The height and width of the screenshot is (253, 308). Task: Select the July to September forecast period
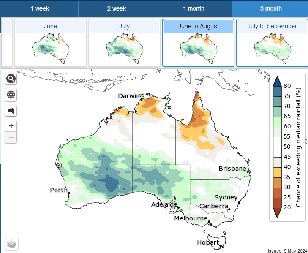272,43
